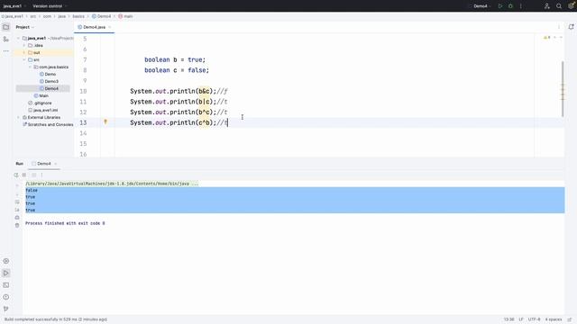Start debugging with the bug icon
This screenshot has width=577, height=324.
click(510, 6)
